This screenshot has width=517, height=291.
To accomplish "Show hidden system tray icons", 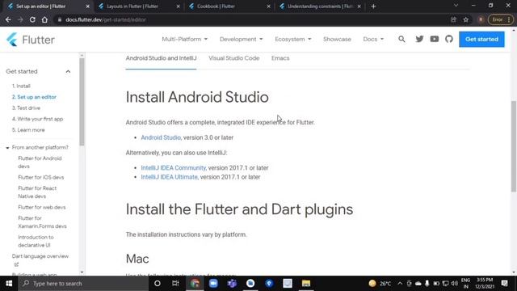I will click(x=400, y=284).
